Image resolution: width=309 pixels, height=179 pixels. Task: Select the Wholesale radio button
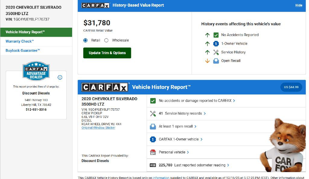coord(106,40)
